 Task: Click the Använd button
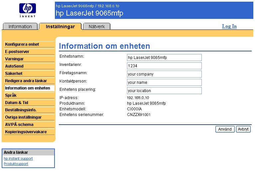tap(225, 129)
